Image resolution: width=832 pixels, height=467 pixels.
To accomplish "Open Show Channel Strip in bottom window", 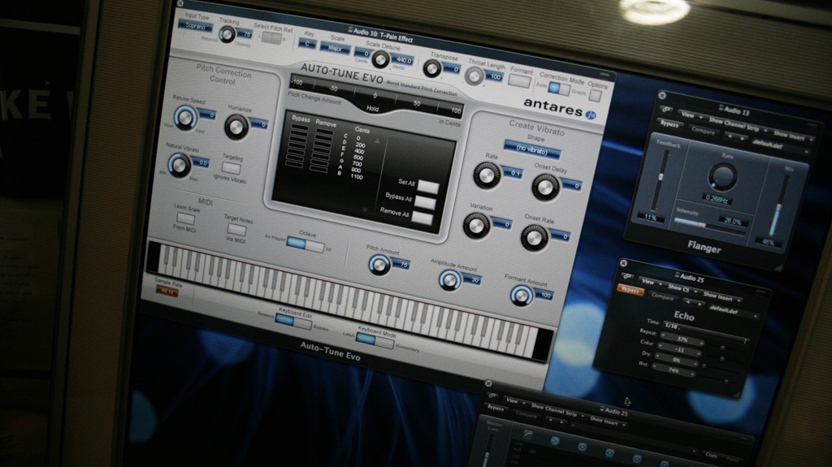I will (557, 410).
